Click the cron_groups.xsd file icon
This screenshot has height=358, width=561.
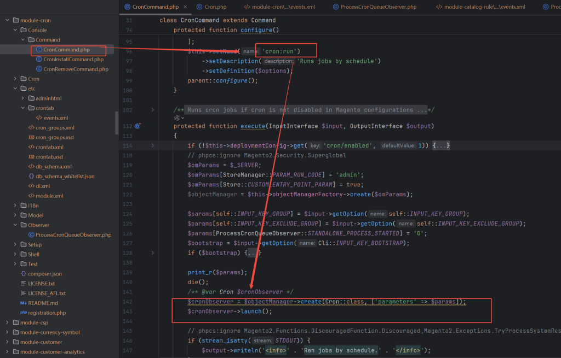pyautogui.click(x=31, y=137)
